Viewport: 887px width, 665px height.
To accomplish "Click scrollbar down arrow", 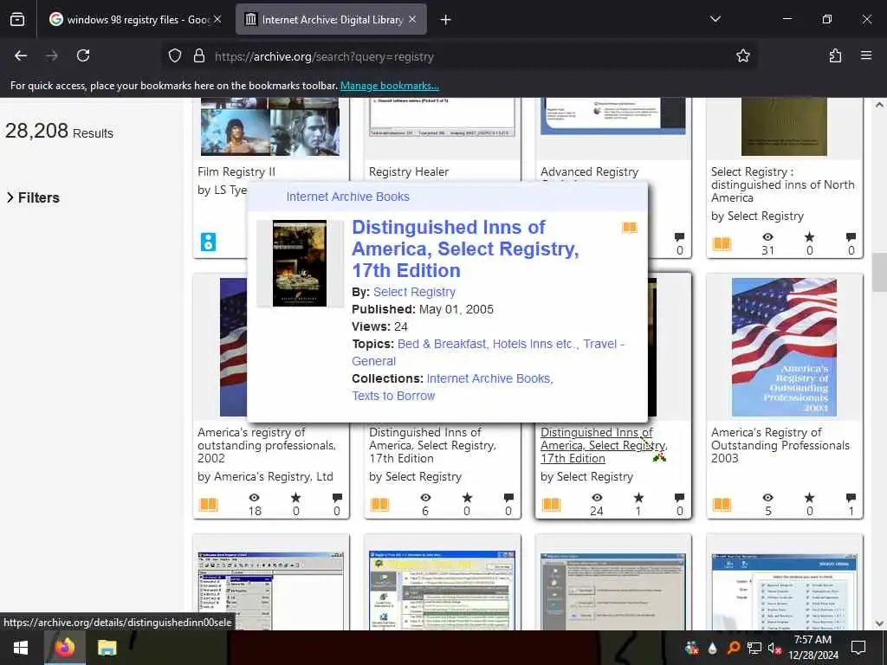I will 880,623.
